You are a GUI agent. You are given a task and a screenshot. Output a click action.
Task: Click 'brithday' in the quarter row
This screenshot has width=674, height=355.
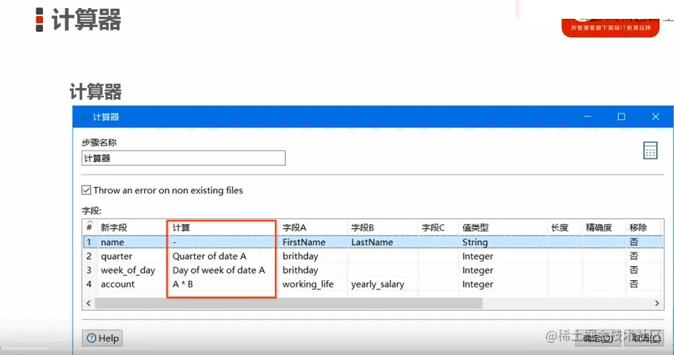[x=300, y=257]
